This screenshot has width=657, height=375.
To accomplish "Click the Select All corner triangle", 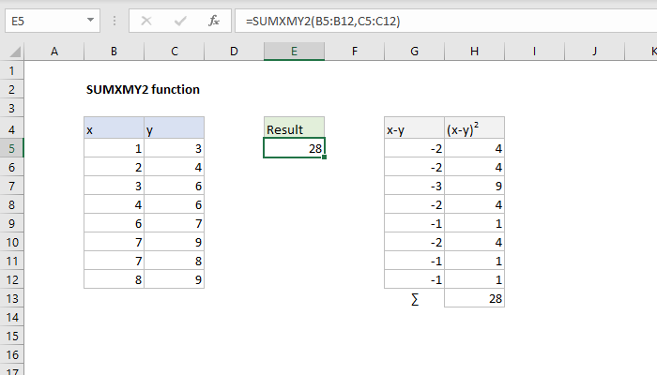I will [15, 52].
